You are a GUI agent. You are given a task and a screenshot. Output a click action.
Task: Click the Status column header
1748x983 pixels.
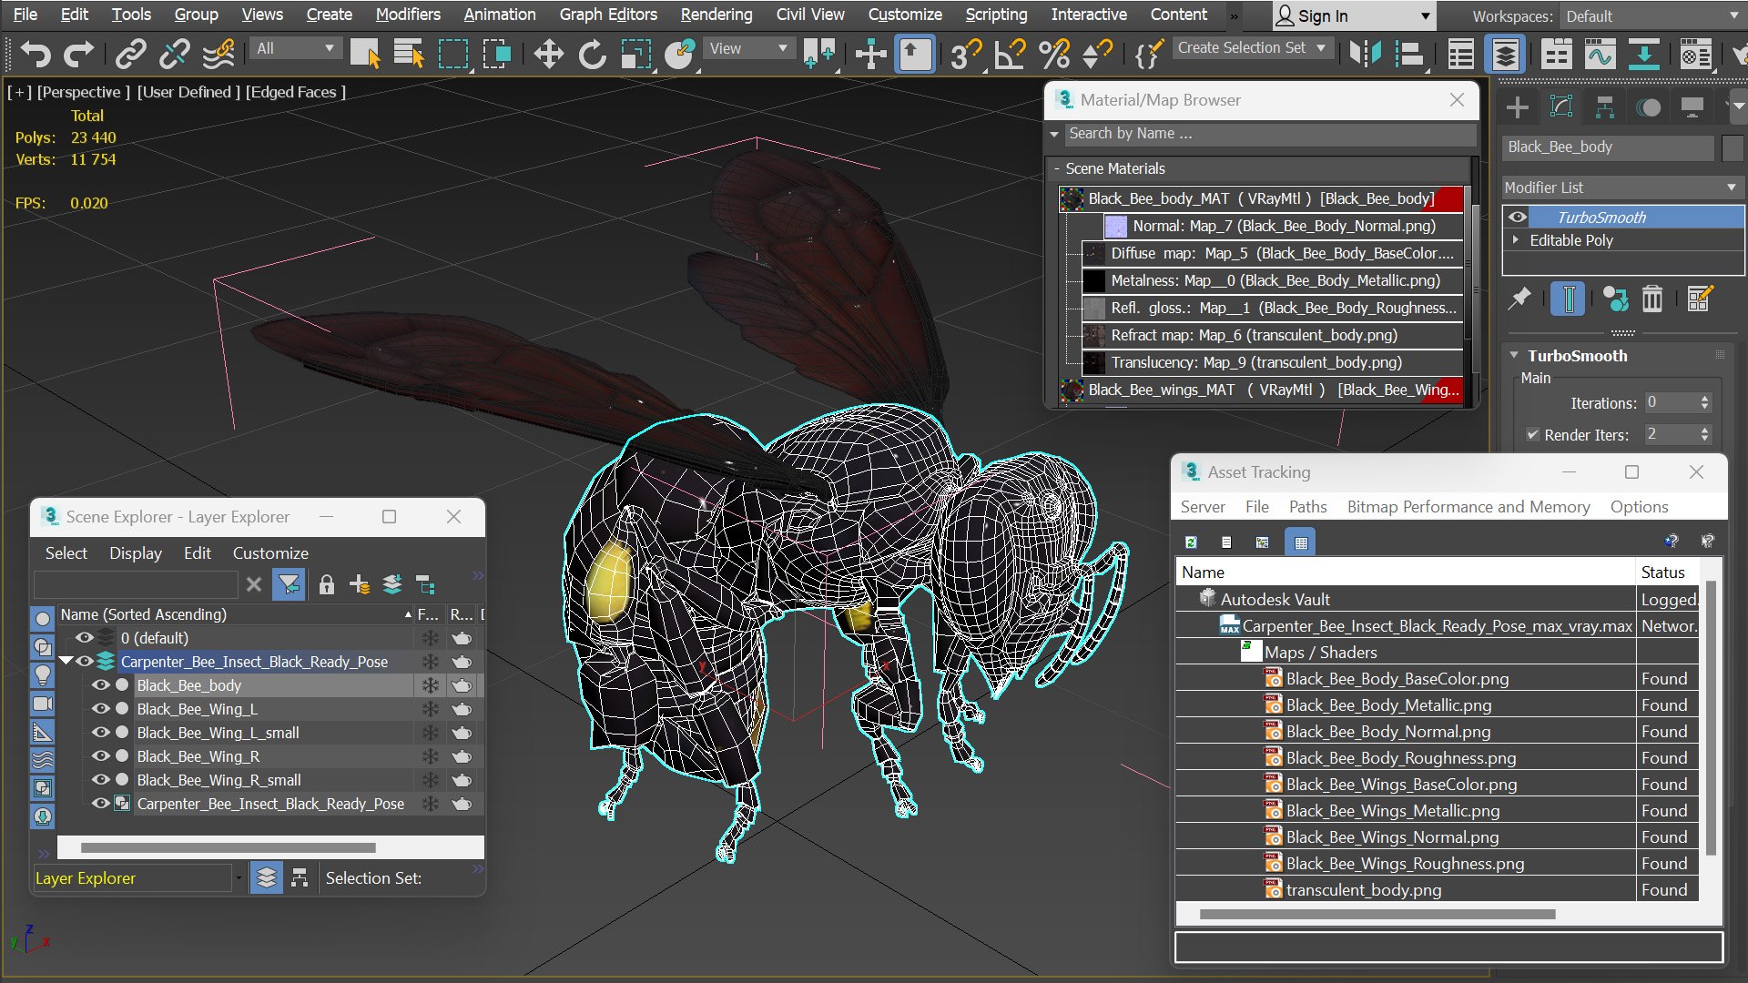[x=1666, y=573]
